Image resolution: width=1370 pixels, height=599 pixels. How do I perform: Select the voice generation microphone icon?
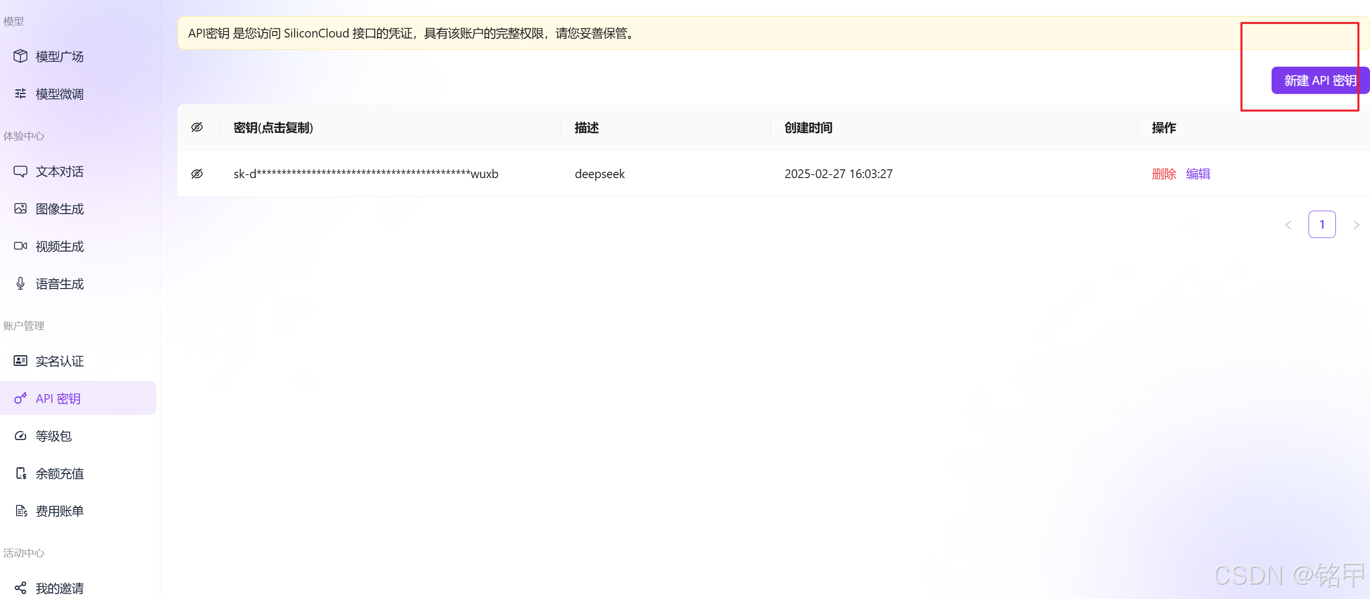click(x=20, y=284)
